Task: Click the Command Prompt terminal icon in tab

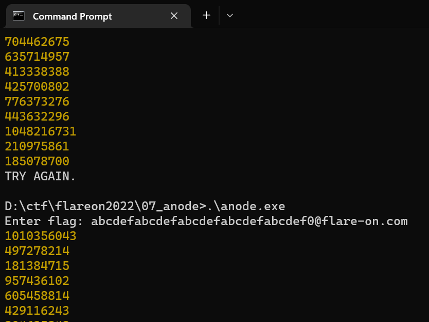Action: [19, 16]
